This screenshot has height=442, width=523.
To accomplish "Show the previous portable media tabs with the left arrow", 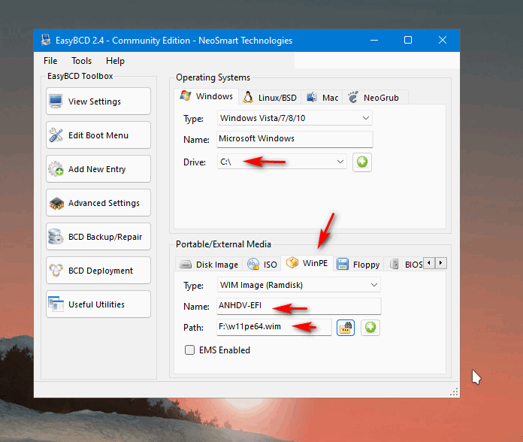I will [x=429, y=263].
